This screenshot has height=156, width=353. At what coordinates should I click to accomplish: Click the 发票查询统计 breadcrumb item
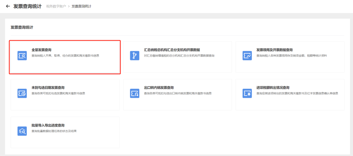pos(81,7)
